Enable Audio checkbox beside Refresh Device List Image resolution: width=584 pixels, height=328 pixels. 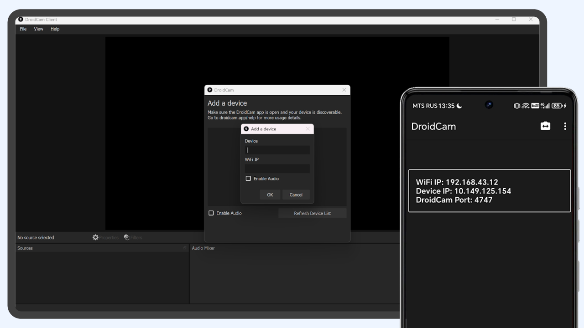click(x=211, y=213)
